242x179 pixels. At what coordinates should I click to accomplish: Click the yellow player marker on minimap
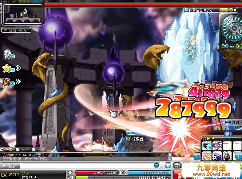pos(22,14)
